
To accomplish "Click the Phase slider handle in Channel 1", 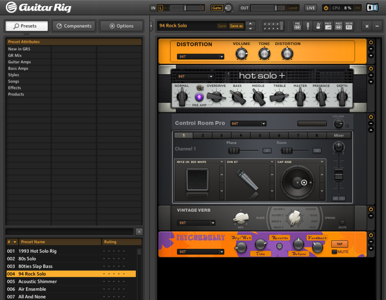I will pos(234,150).
